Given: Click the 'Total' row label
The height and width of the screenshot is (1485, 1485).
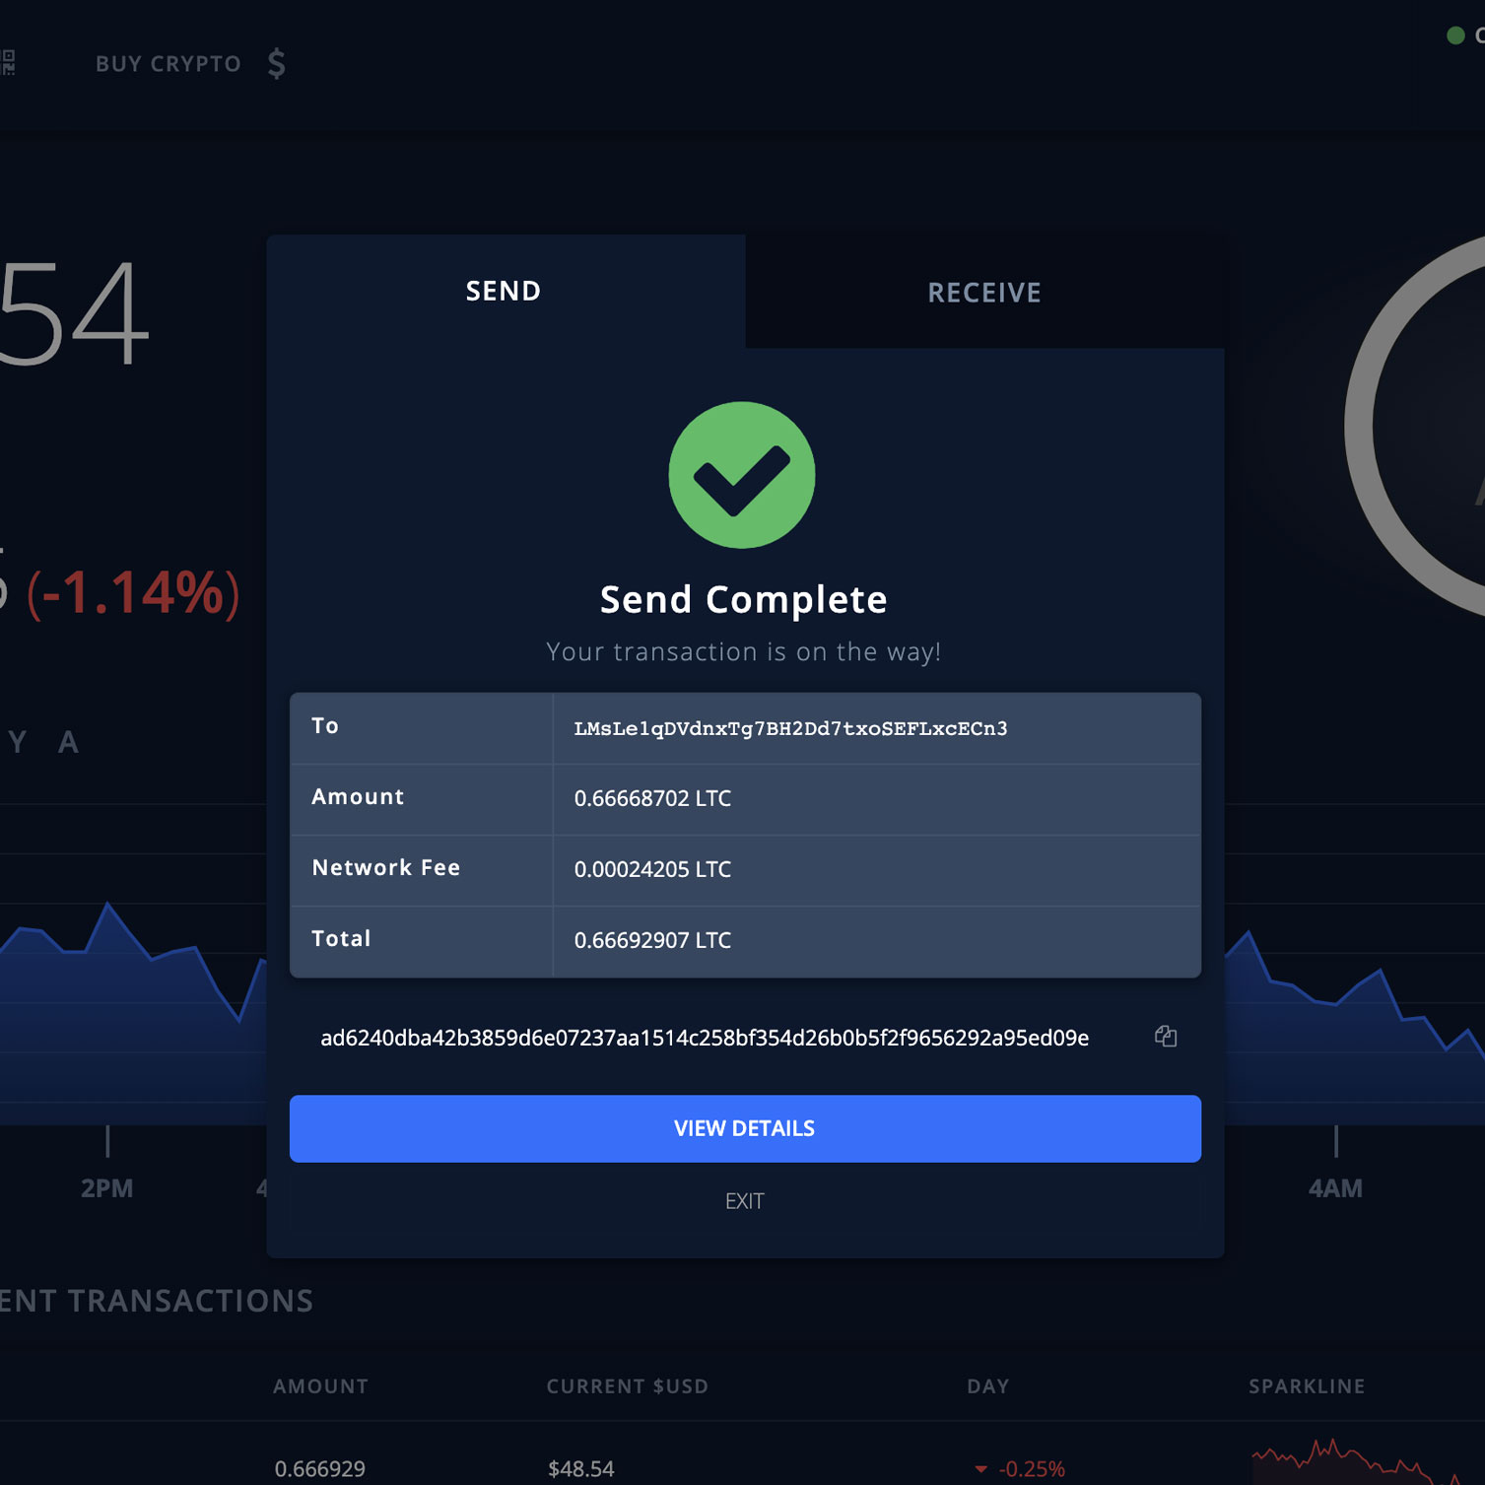Looking at the screenshot, I should coord(341,938).
